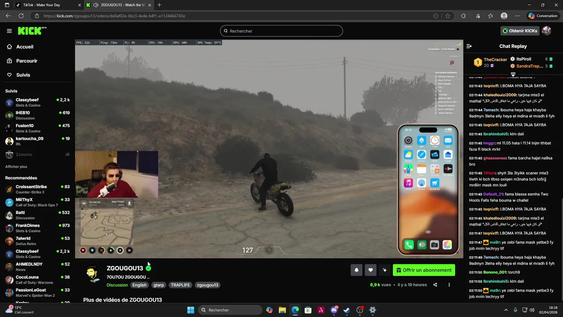Click the browser address bar URL
The height and width of the screenshot is (317, 563).
pyautogui.click(x=114, y=16)
